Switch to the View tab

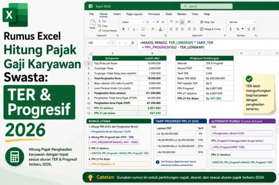195,14
